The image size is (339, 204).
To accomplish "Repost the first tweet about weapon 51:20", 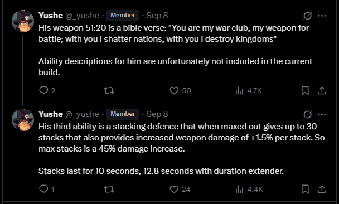I will click(109, 90).
